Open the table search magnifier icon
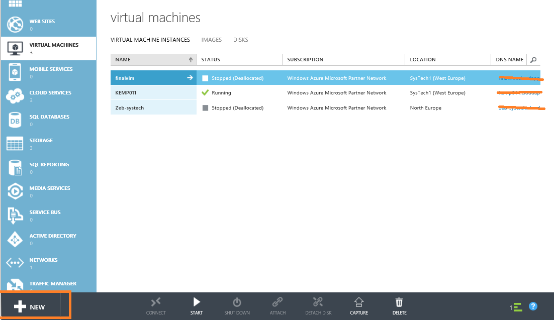Image resolution: width=554 pixels, height=320 pixels. (x=533, y=60)
